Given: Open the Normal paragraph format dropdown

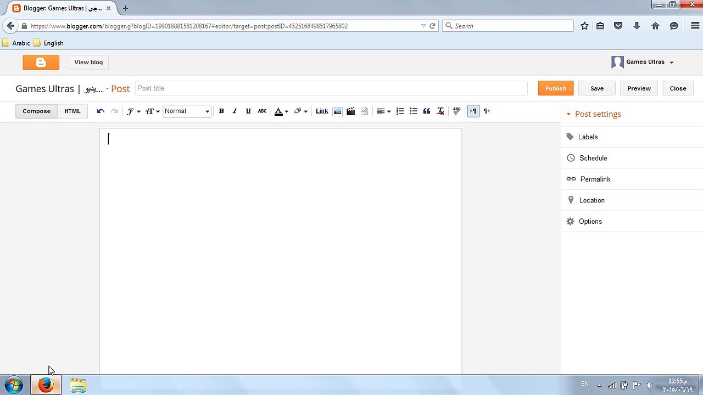Looking at the screenshot, I should click(x=187, y=111).
